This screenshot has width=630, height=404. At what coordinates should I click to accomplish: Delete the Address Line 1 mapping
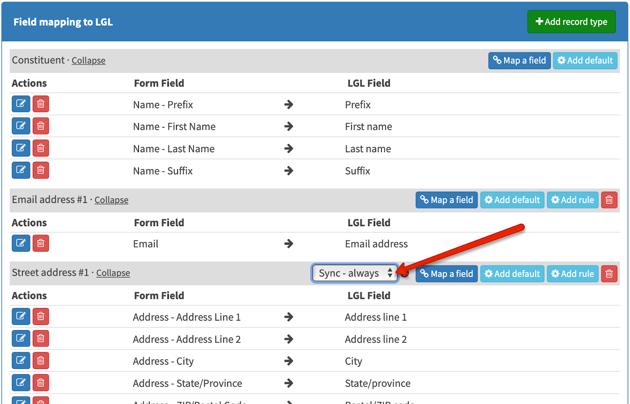[41, 316]
